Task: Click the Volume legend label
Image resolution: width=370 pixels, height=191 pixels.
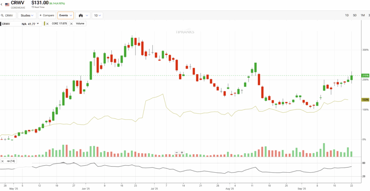Action: click(x=80, y=23)
